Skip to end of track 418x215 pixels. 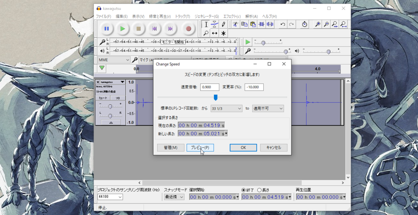pyautogui.click(x=171, y=29)
